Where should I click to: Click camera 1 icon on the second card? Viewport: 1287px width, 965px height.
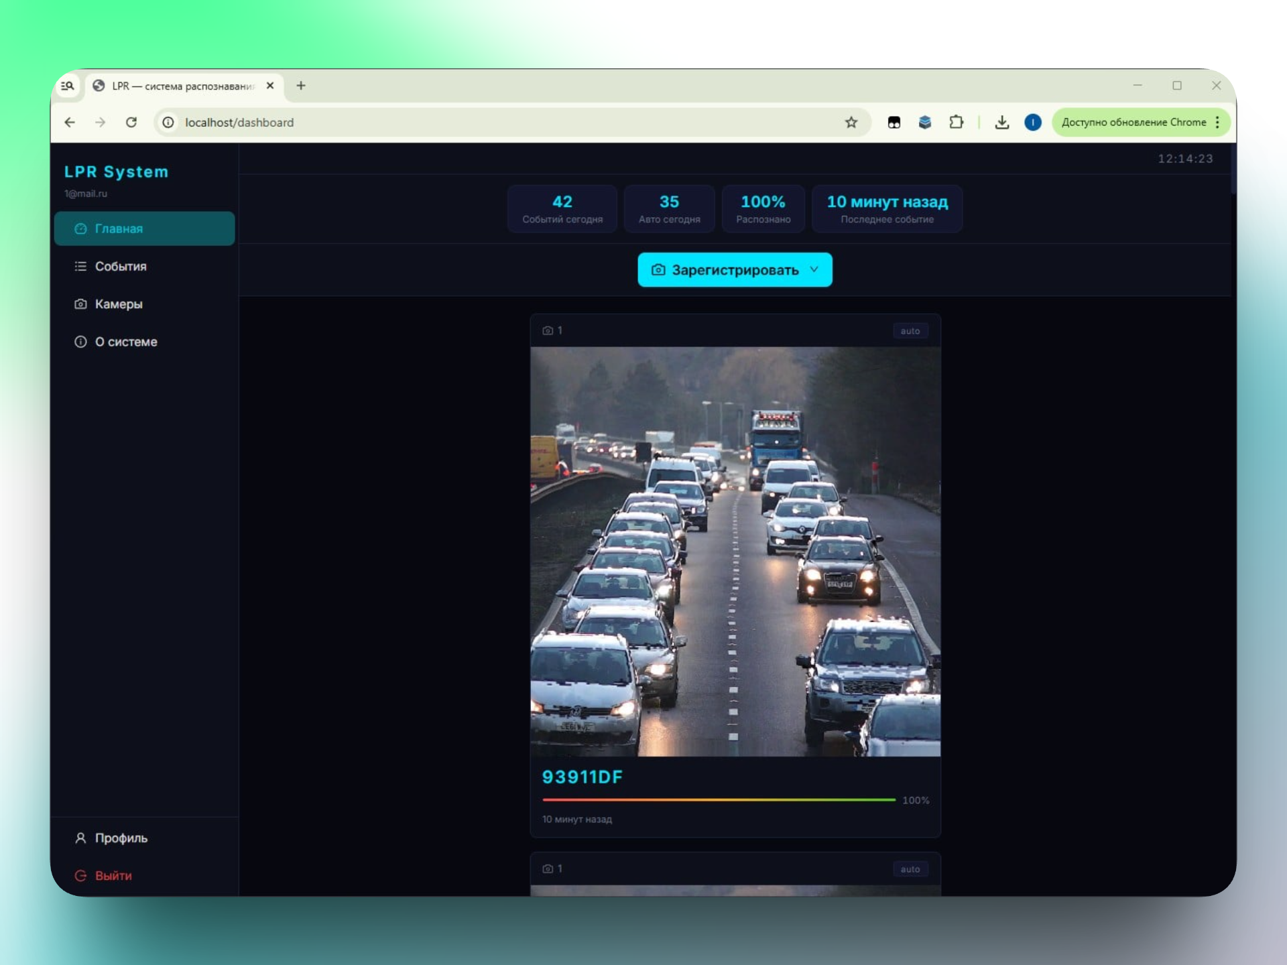coord(548,868)
